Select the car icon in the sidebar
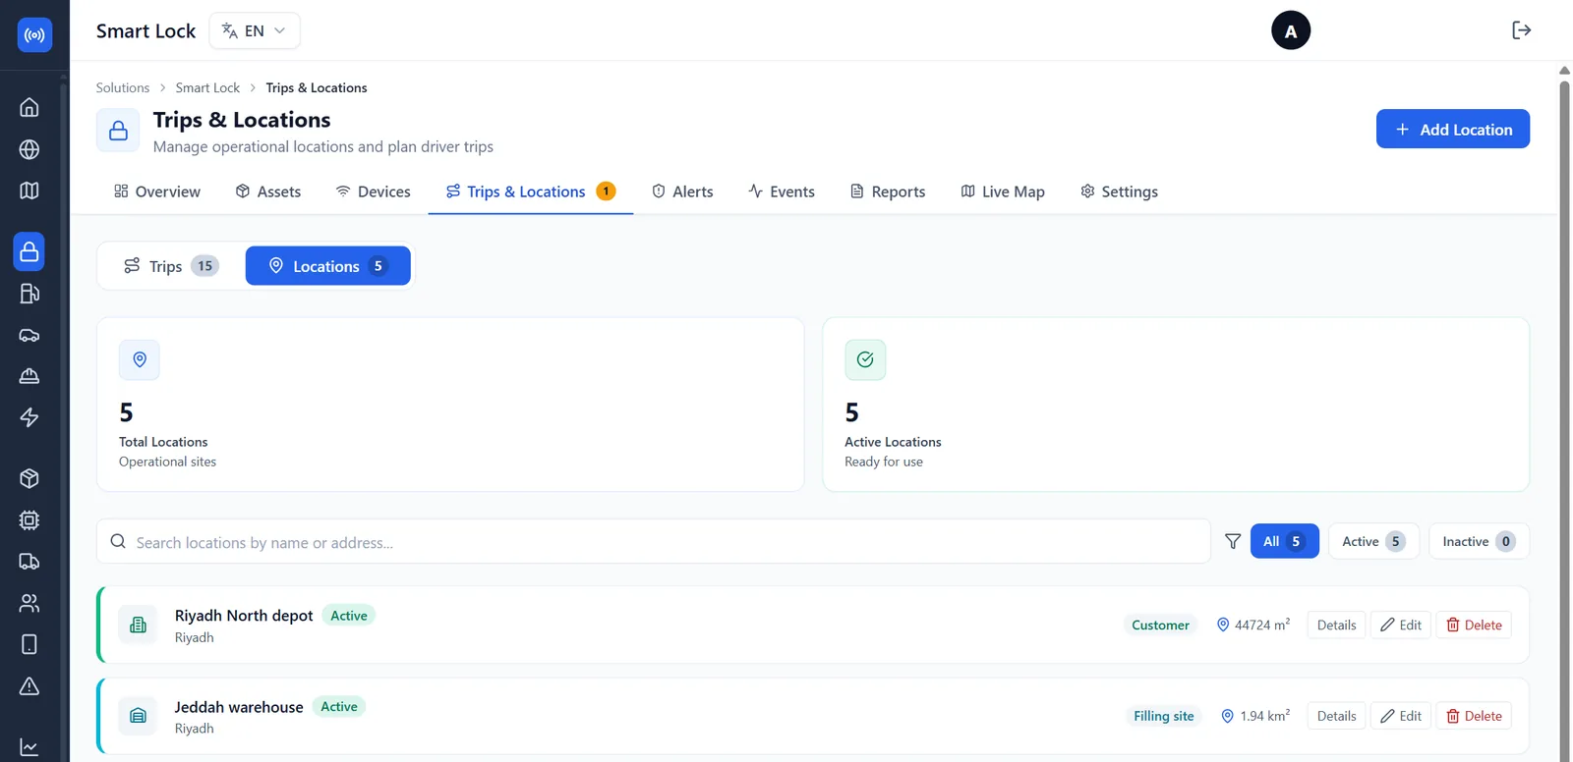This screenshot has height=762, width=1573. [x=29, y=335]
